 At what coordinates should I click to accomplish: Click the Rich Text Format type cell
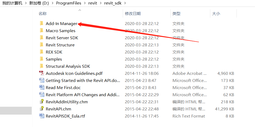coord(189,116)
